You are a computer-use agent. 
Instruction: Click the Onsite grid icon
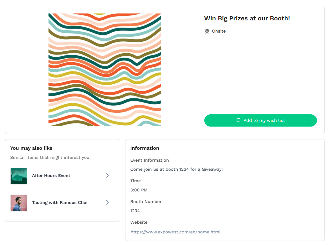pos(207,31)
